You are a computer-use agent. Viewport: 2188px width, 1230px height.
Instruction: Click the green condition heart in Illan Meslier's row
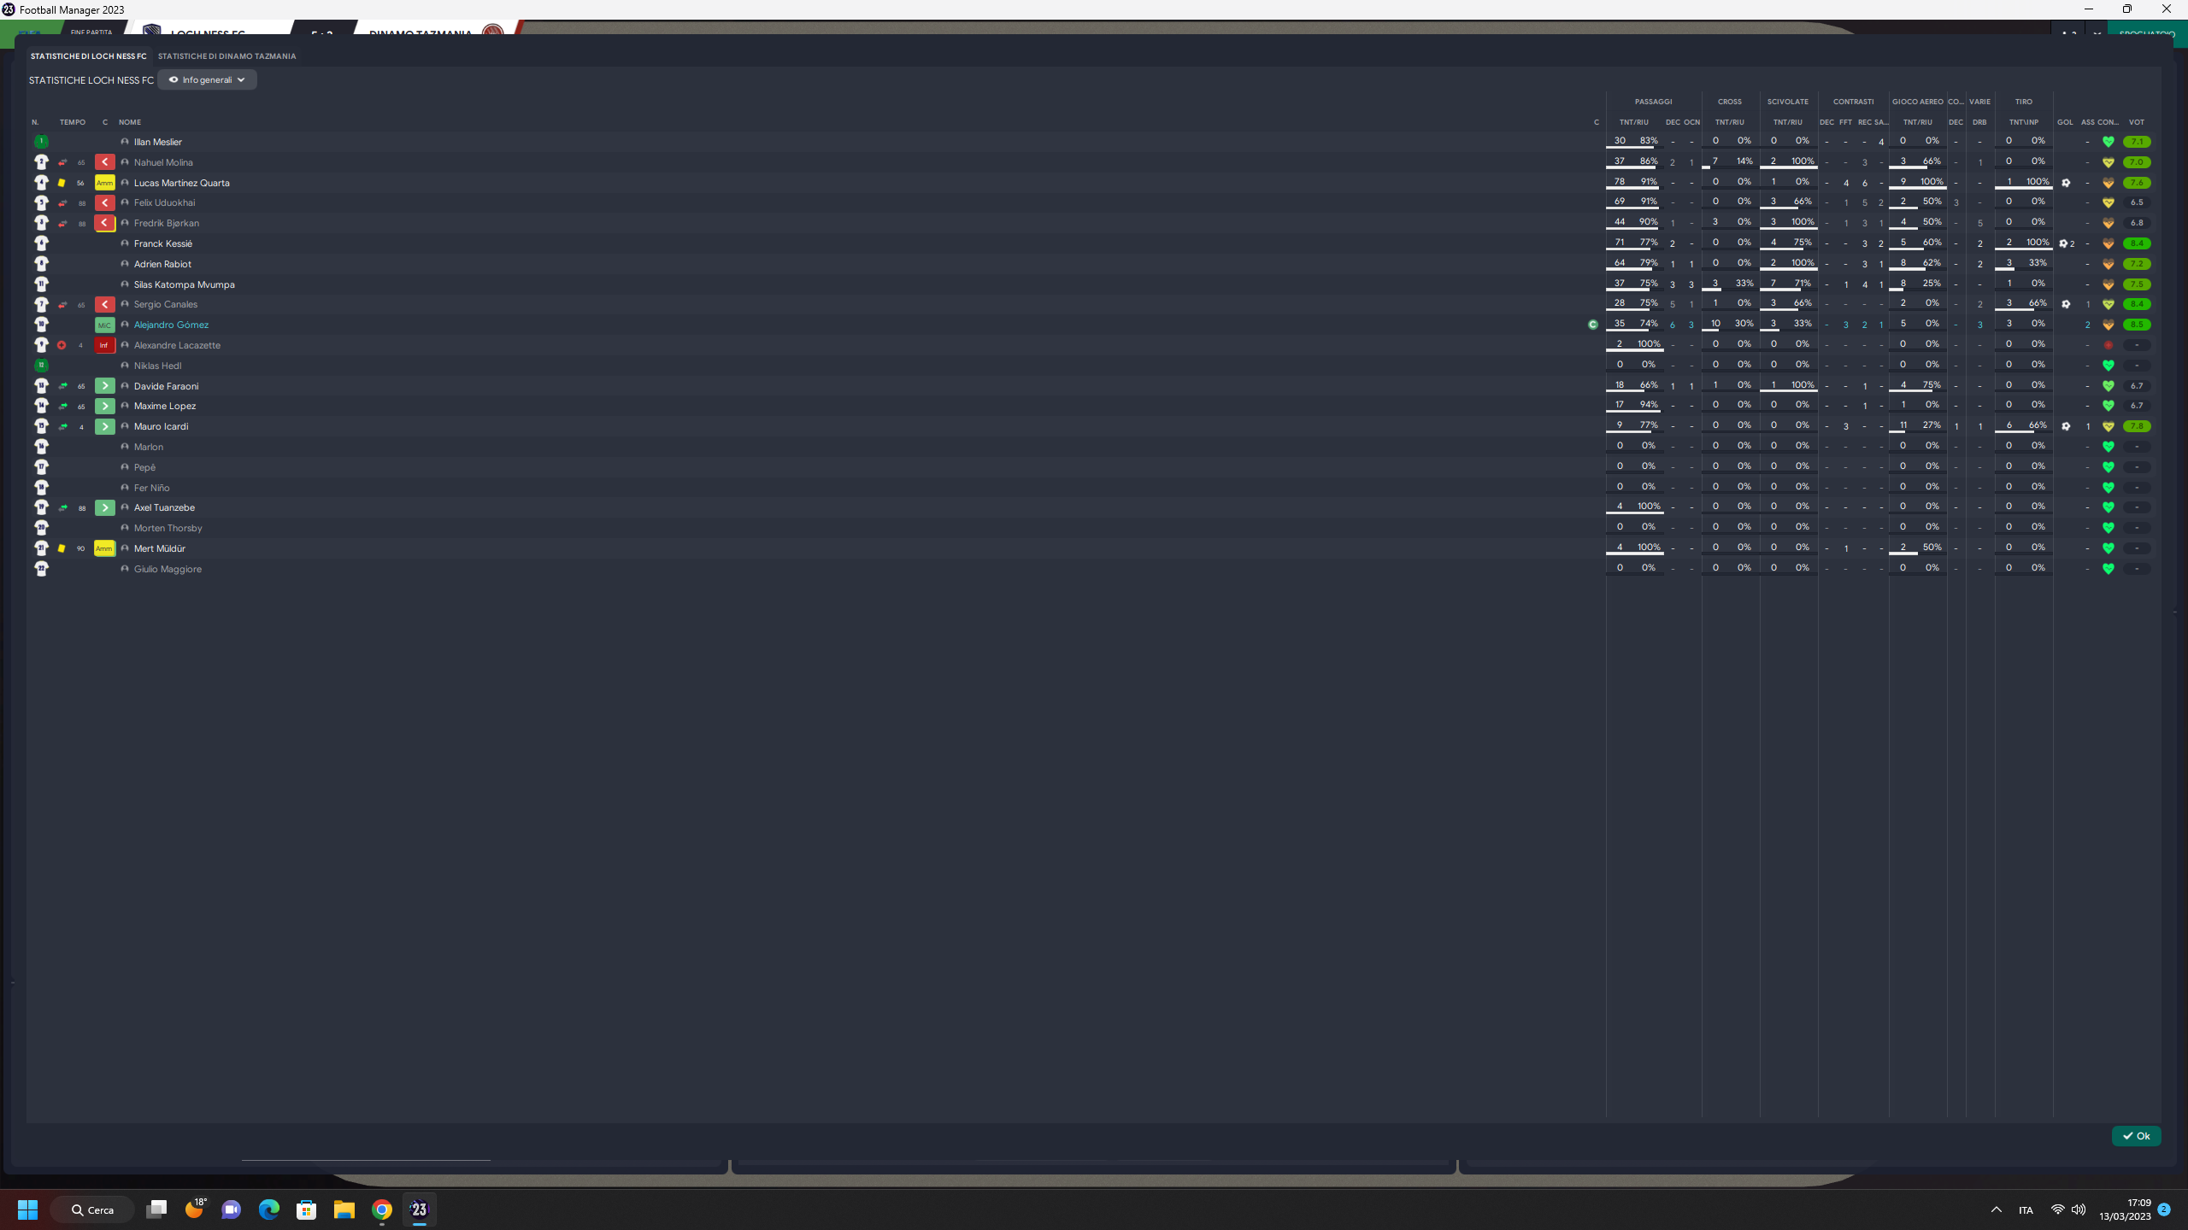pos(2109,142)
